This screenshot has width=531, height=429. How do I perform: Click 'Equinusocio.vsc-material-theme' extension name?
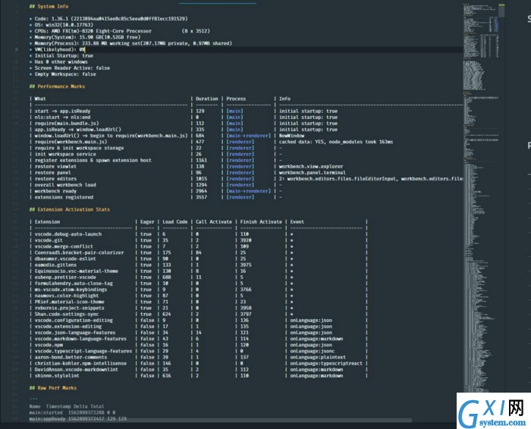(76, 271)
